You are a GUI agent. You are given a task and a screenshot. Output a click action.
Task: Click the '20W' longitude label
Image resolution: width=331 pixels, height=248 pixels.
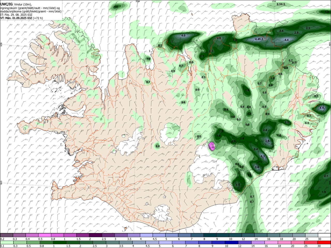point(138,1)
